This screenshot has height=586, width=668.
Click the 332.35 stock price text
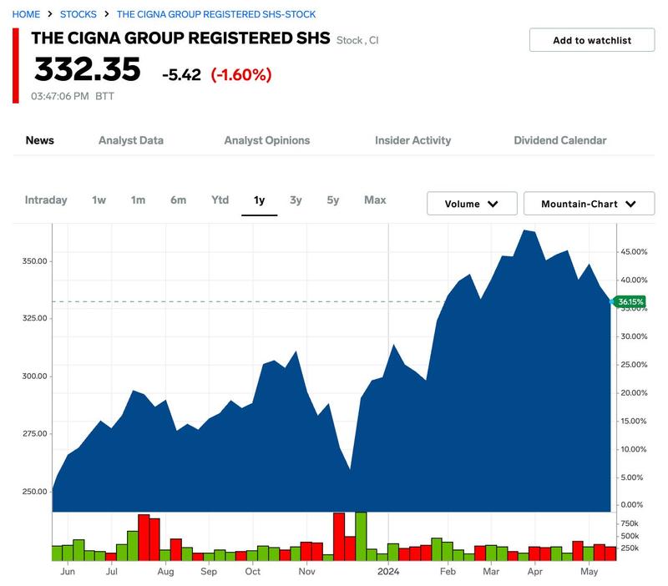pyautogui.click(x=88, y=69)
